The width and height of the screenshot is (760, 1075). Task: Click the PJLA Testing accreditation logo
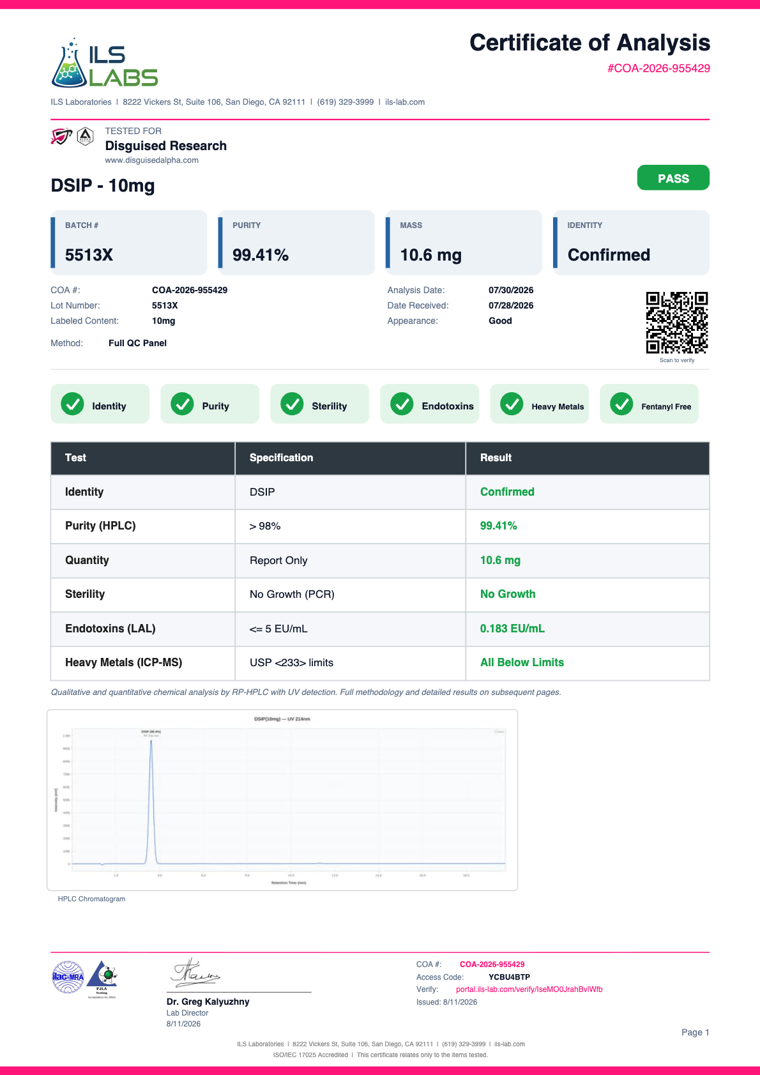point(102,979)
